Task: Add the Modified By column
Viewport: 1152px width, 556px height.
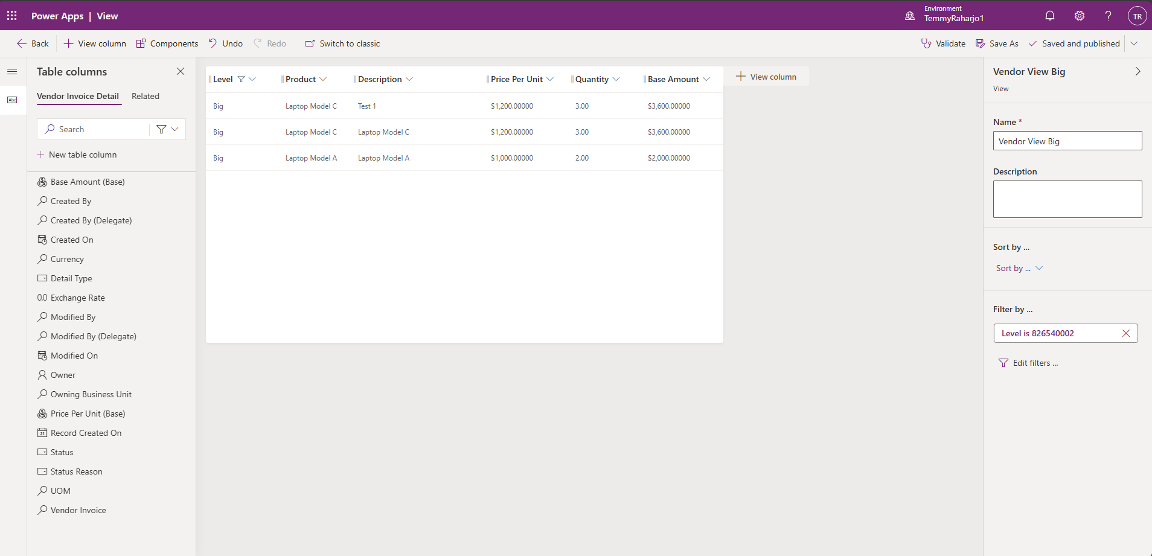Action: pos(66,317)
